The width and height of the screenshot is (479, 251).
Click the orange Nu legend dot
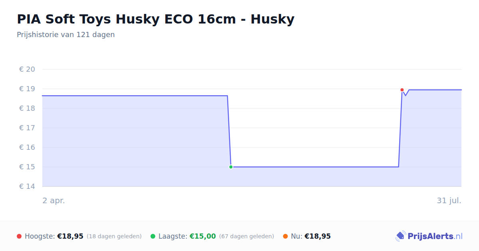[285, 236]
